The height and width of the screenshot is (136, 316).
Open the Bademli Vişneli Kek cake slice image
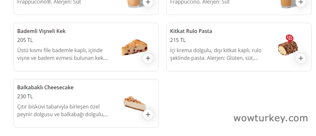point(134,48)
